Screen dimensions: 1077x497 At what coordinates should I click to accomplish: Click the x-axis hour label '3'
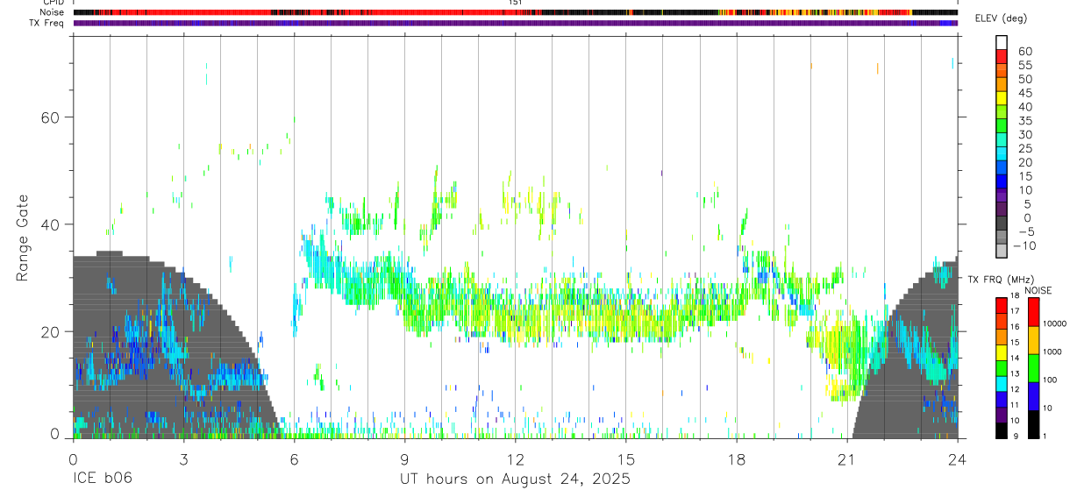click(183, 458)
